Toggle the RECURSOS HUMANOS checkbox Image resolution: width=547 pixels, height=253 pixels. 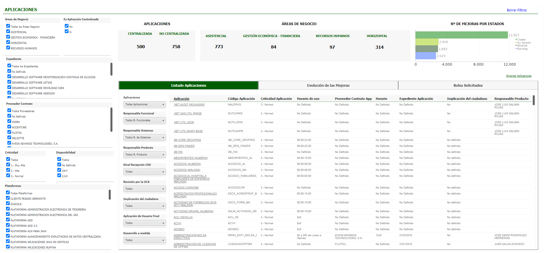coord(8,48)
